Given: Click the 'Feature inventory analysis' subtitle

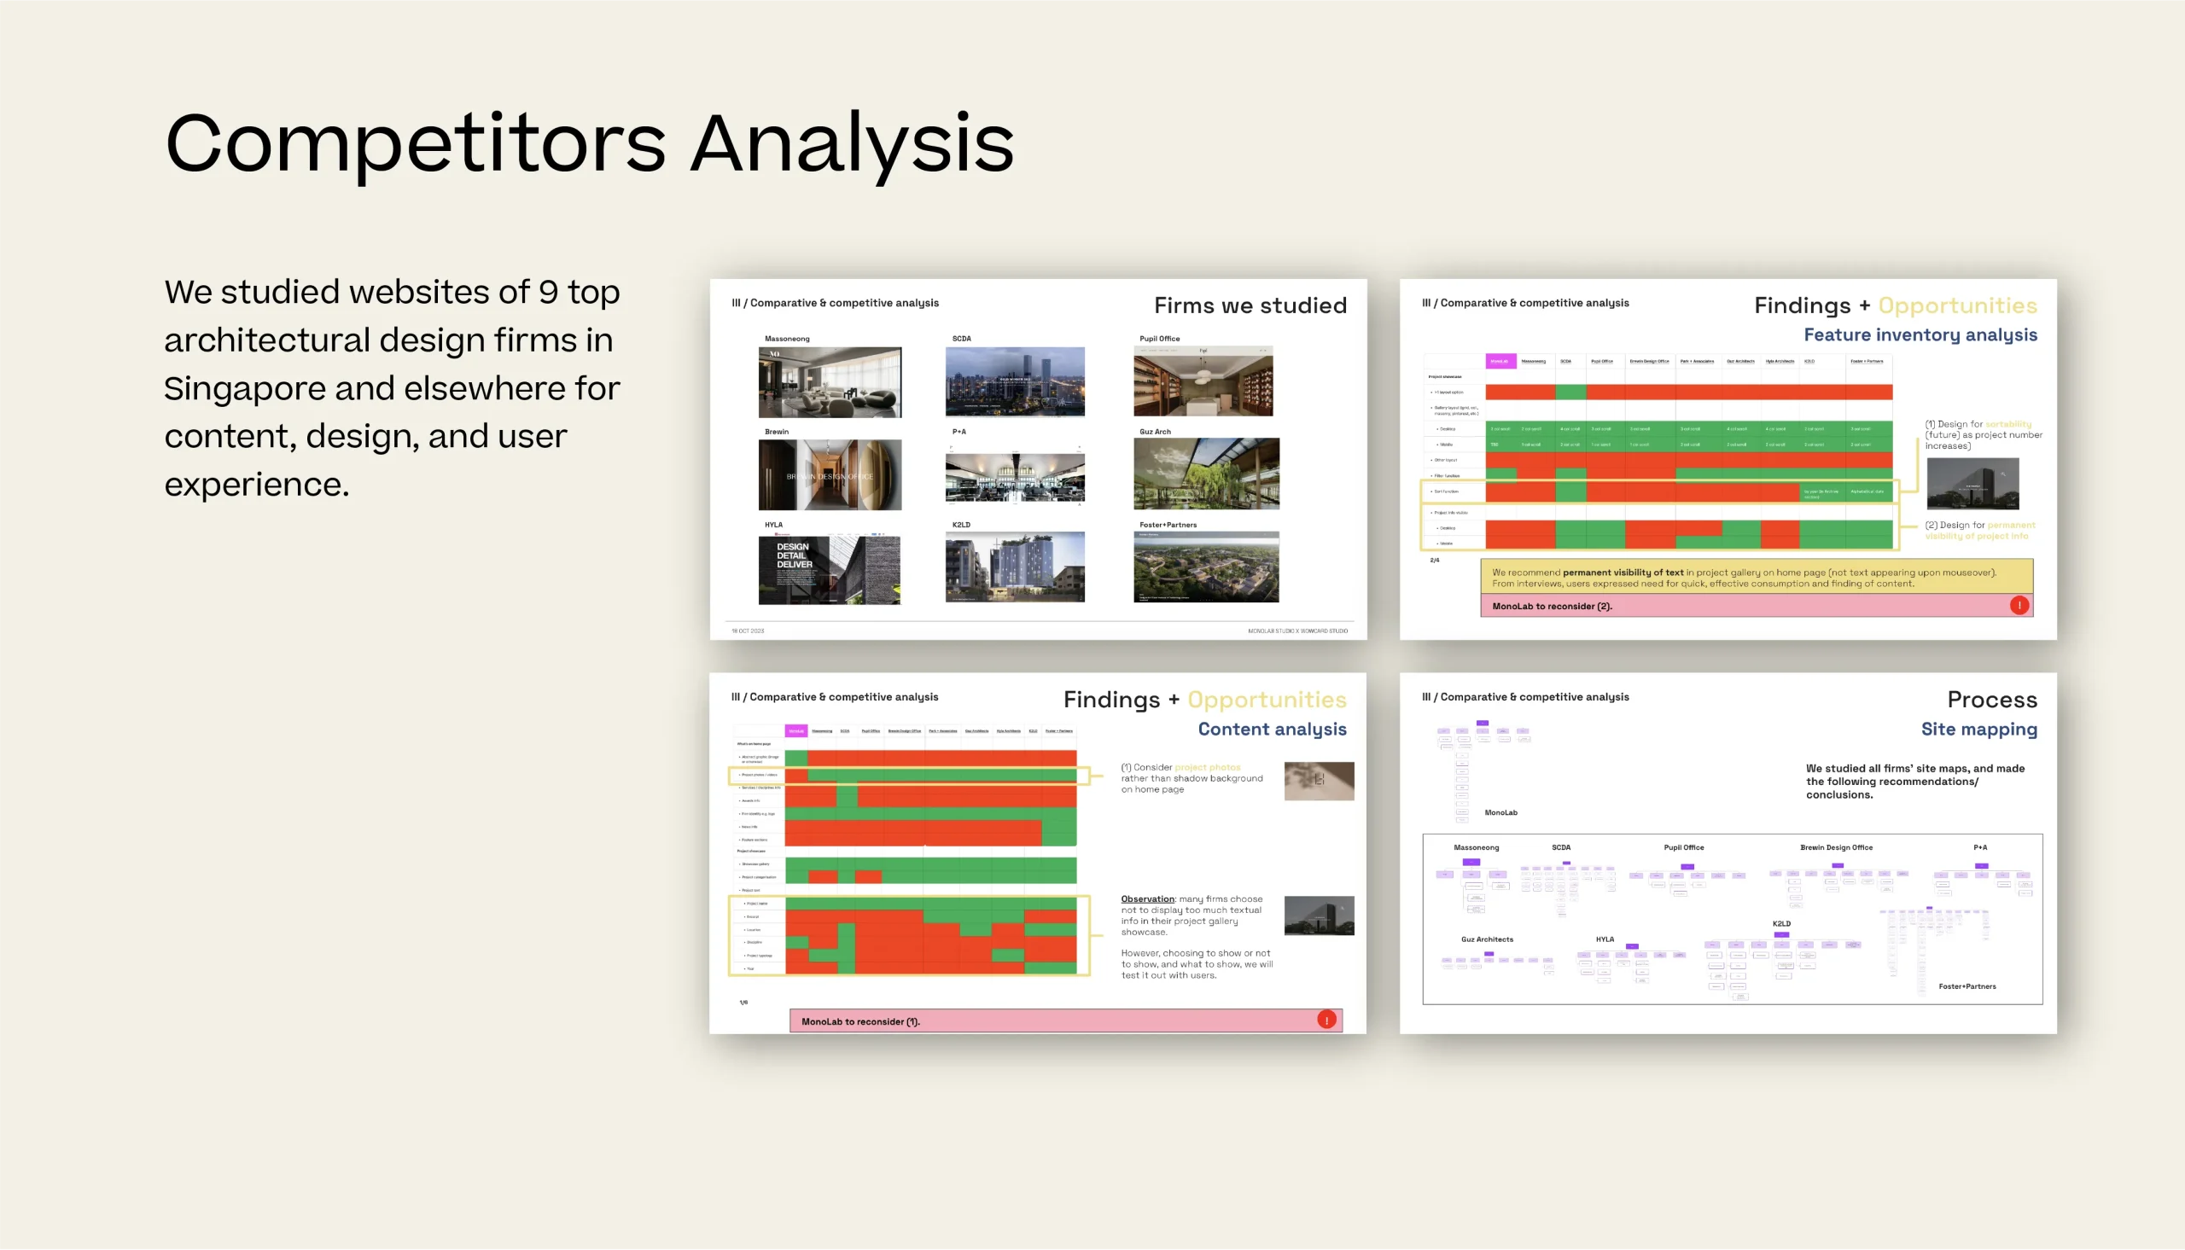Looking at the screenshot, I should pos(1920,334).
